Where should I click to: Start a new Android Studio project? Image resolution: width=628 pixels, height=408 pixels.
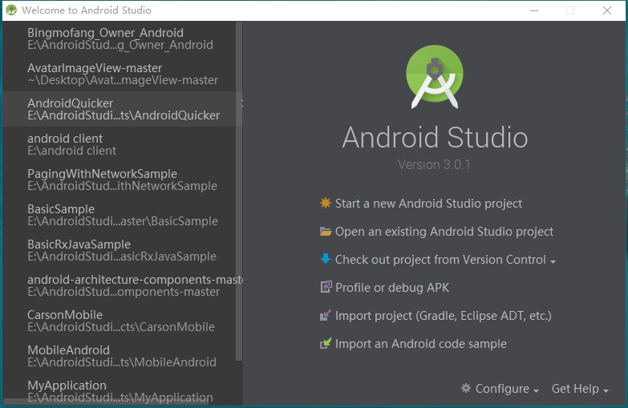pyautogui.click(x=428, y=204)
